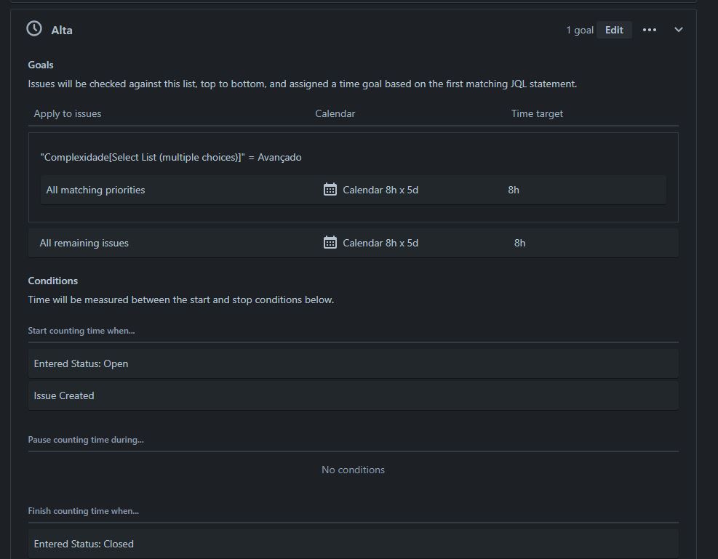Click "Pause counting time during..." label
Viewport: 718px width, 559px height.
[x=86, y=440]
